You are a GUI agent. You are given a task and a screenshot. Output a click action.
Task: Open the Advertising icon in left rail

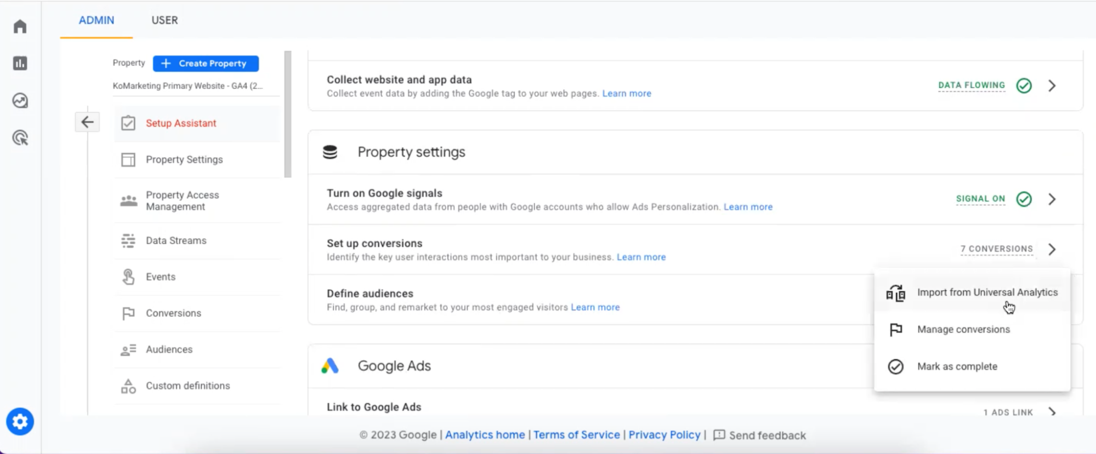pyautogui.click(x=20, y=138)
